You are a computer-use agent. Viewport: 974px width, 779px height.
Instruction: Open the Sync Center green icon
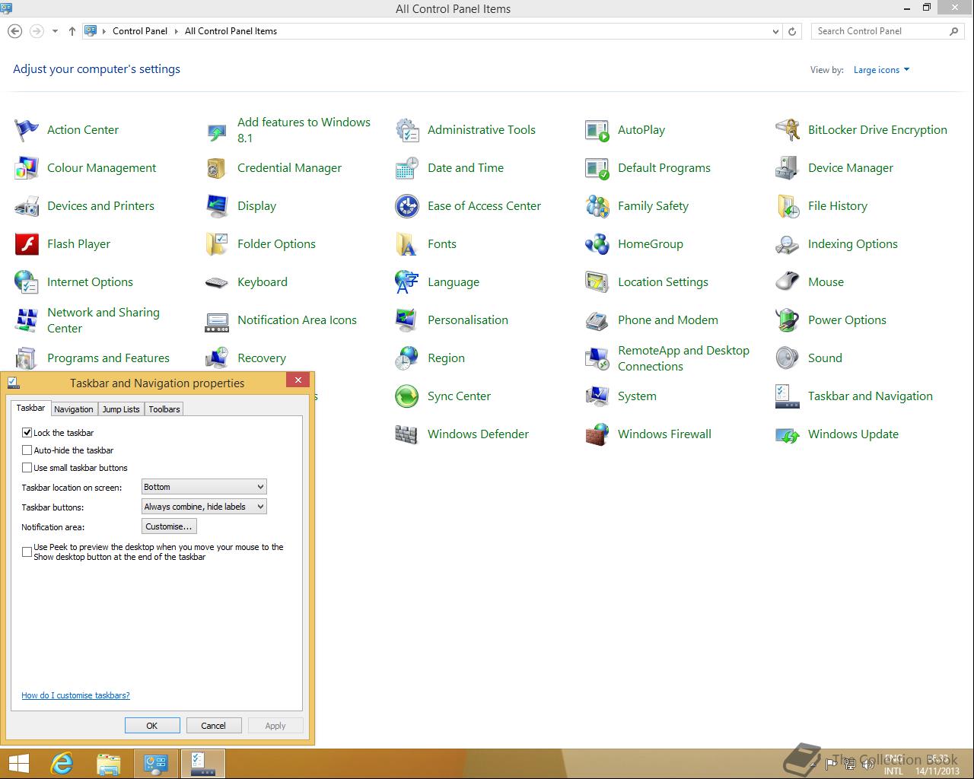[x=407, y=396]
